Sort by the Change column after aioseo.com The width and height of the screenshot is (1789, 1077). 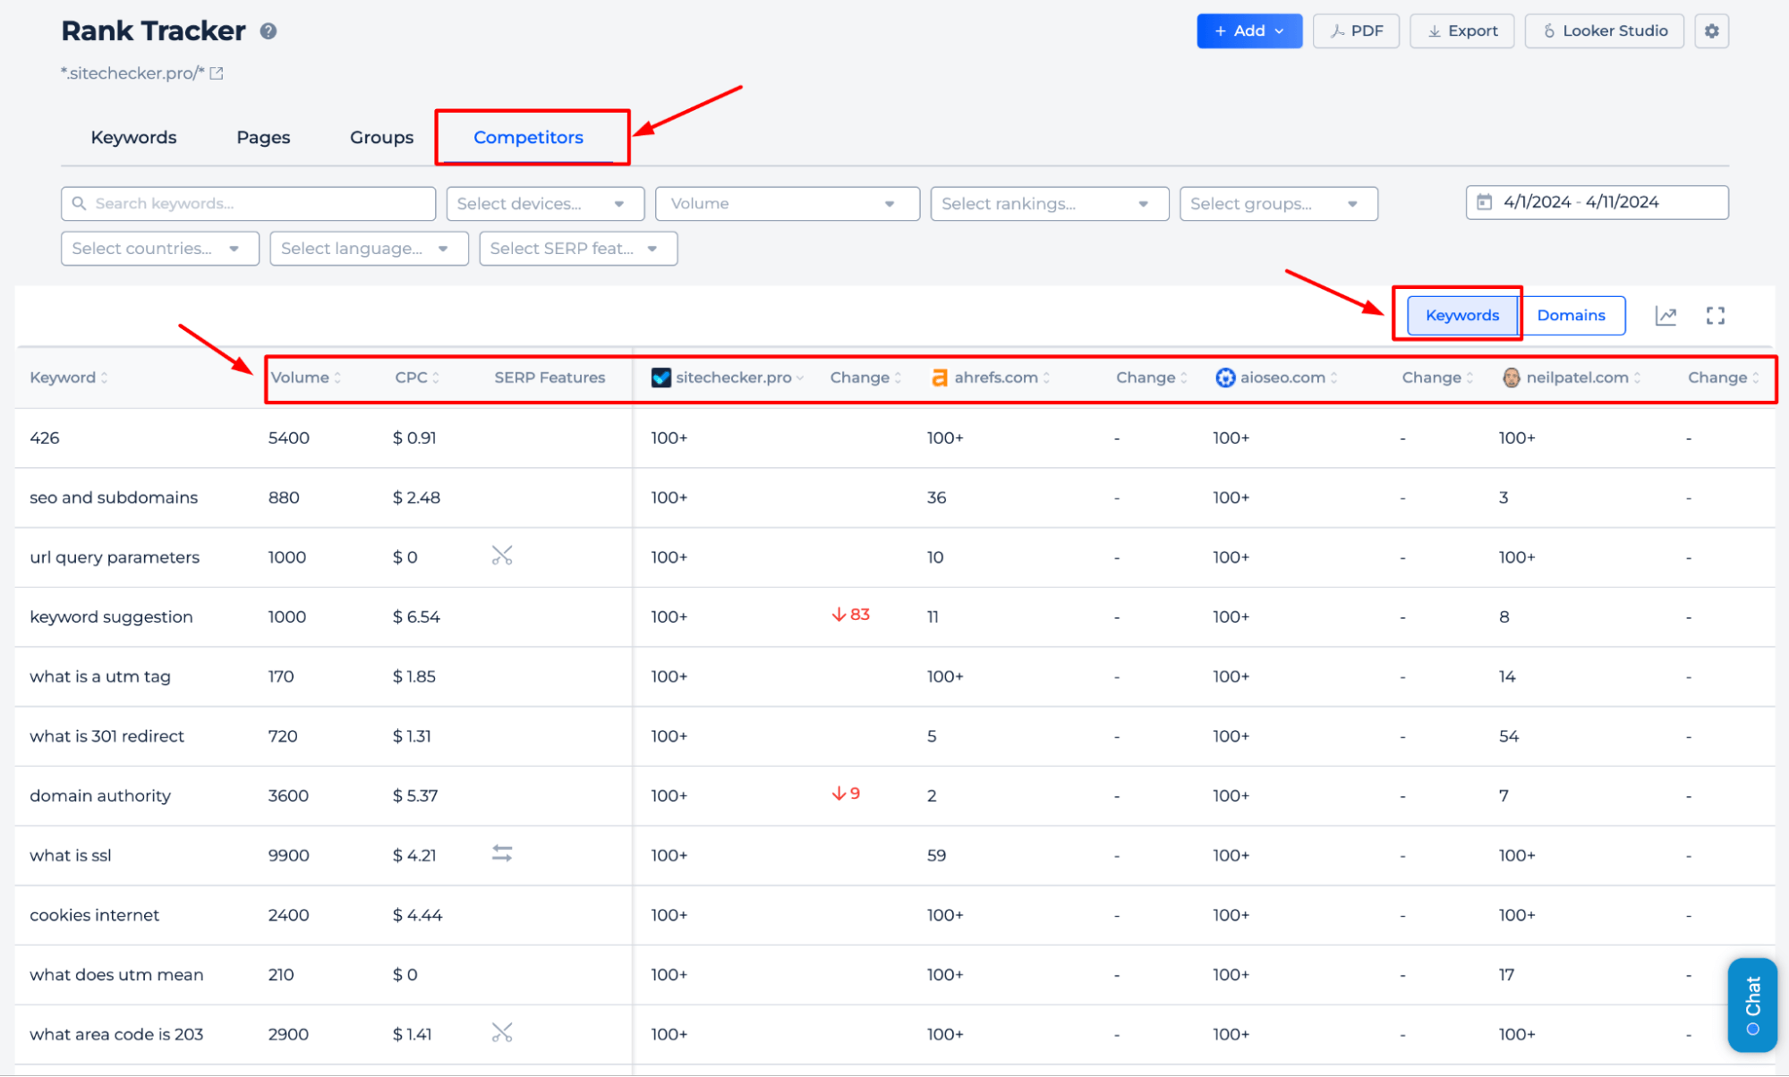pos(1437,377)
